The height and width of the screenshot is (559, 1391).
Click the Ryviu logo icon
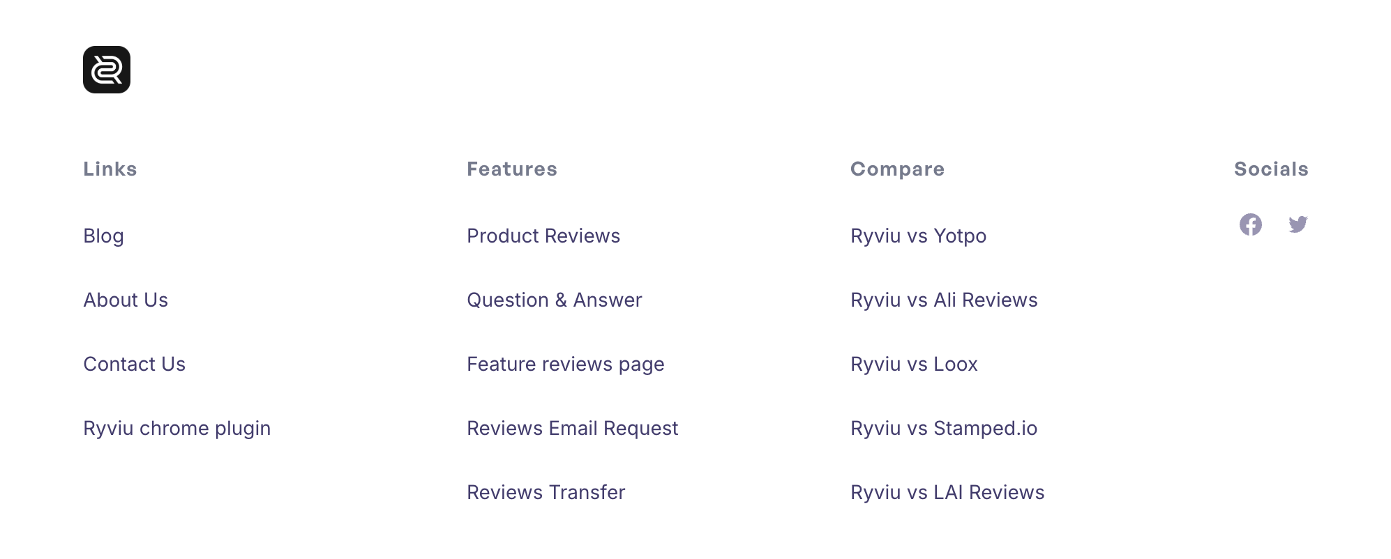(107, 70)
